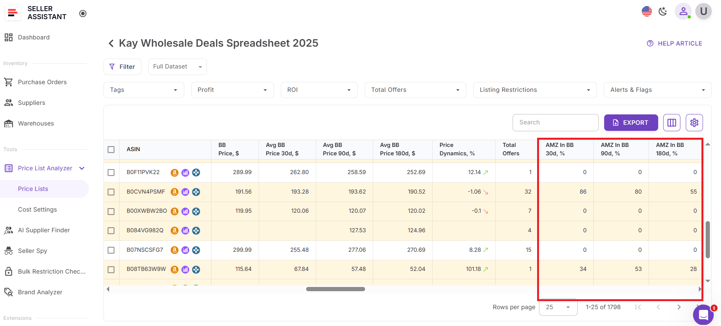Screen dimensions: 721x326
Task: Open Purchase Orders in sidebar
Action: tap(42, 82)
